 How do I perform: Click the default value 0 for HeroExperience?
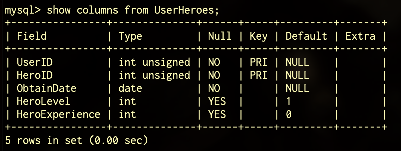tap(289, 114)
